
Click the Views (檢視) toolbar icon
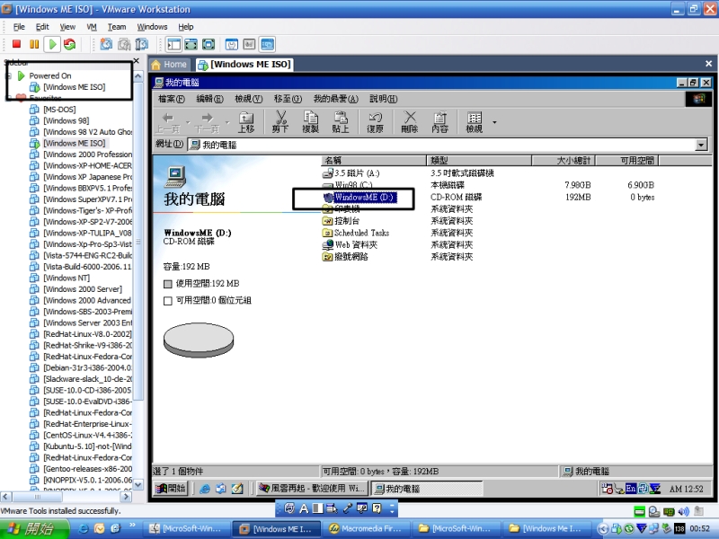tap(475, 122)
